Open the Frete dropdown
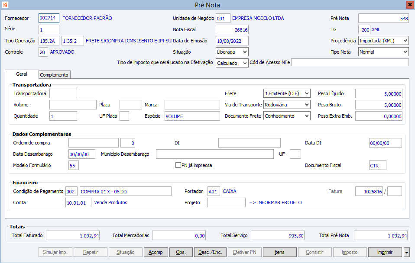The height and width of the screenshot is (263, 415). (x=307, y=93)
